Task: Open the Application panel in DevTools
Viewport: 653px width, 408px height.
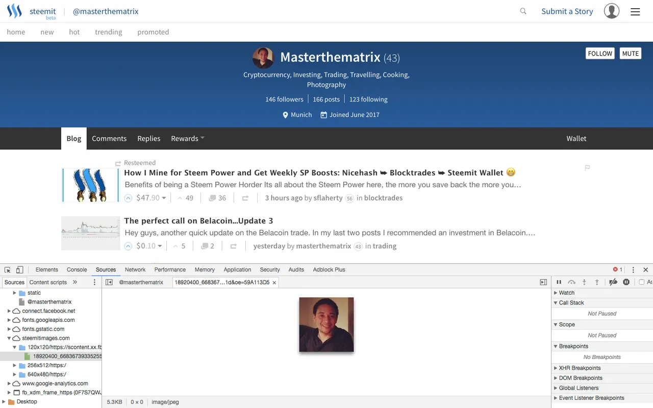Action: [237, 269]
